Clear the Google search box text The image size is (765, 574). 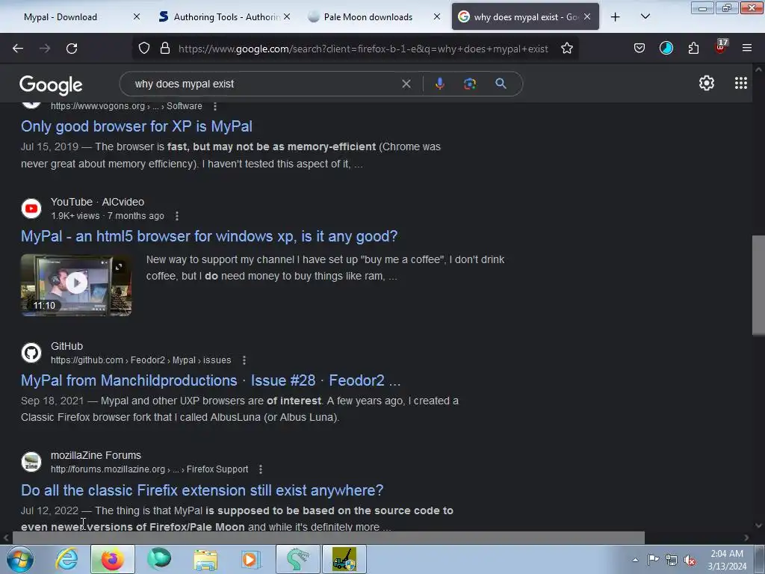(406, 84)
